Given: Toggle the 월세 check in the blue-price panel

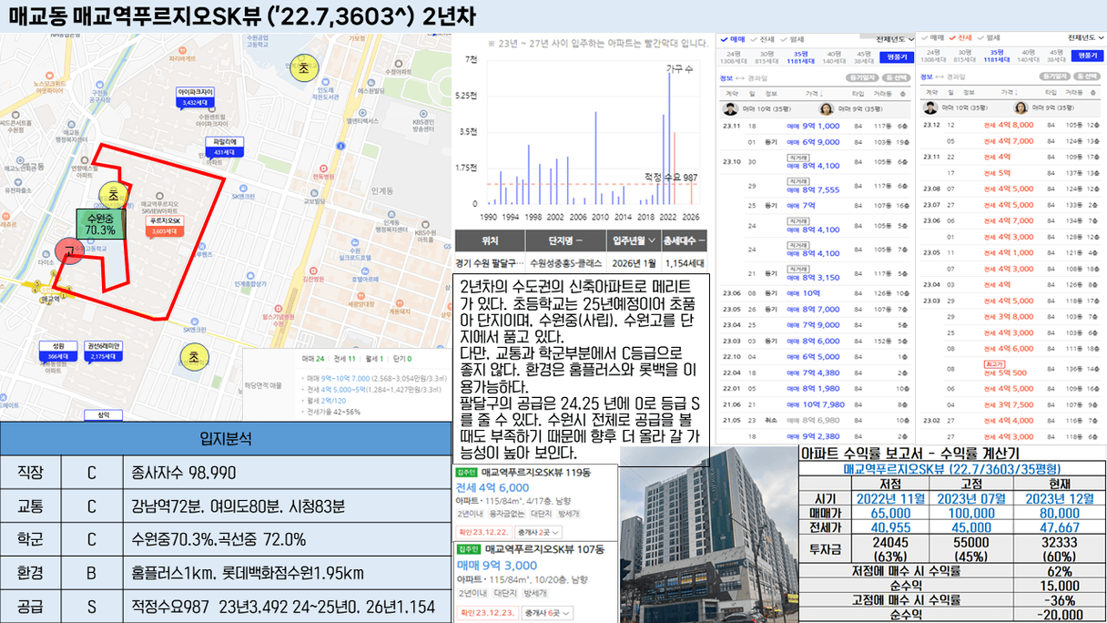Looking at the screenshot, I should pyautogui.click(x=792, y=39).
